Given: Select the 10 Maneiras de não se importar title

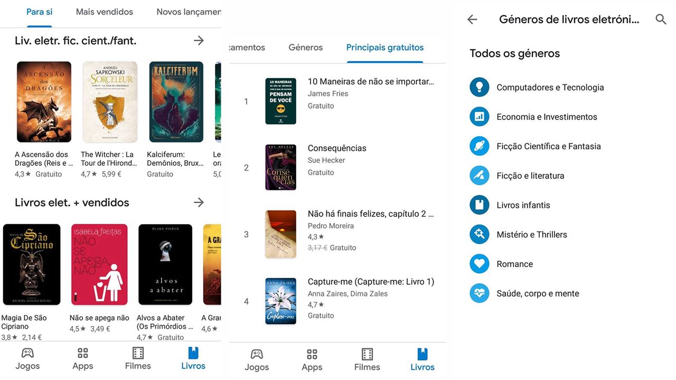Looking at the screenshot, I should [371, 82].
